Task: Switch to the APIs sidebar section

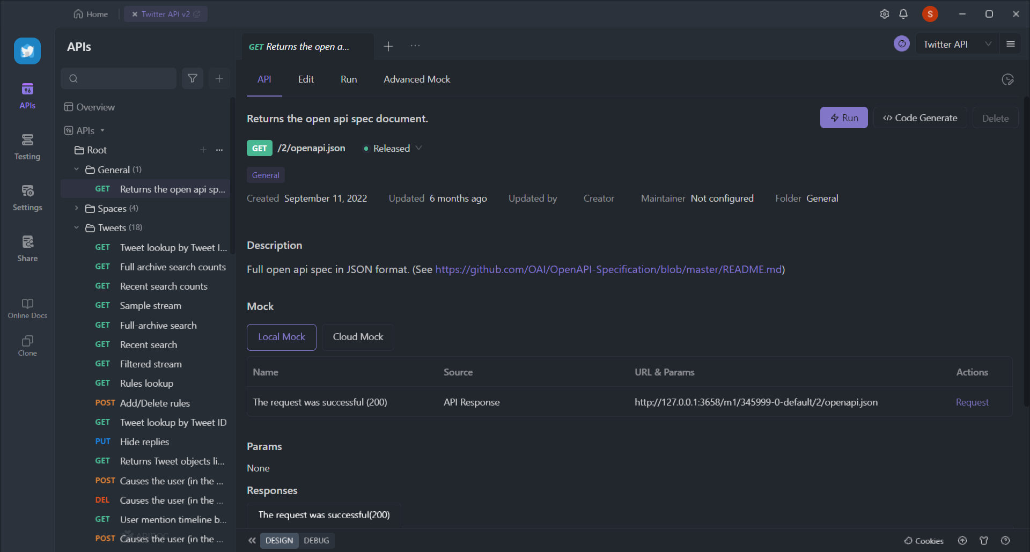Action: 27,95
